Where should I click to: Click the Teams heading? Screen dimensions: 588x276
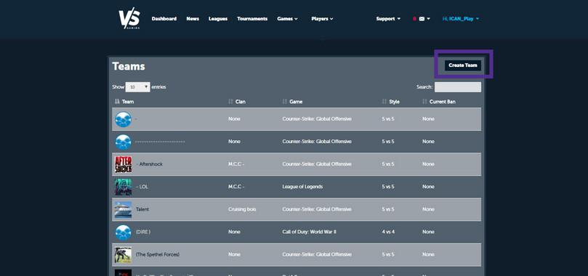pyautogui.click(x=129, y=66)
